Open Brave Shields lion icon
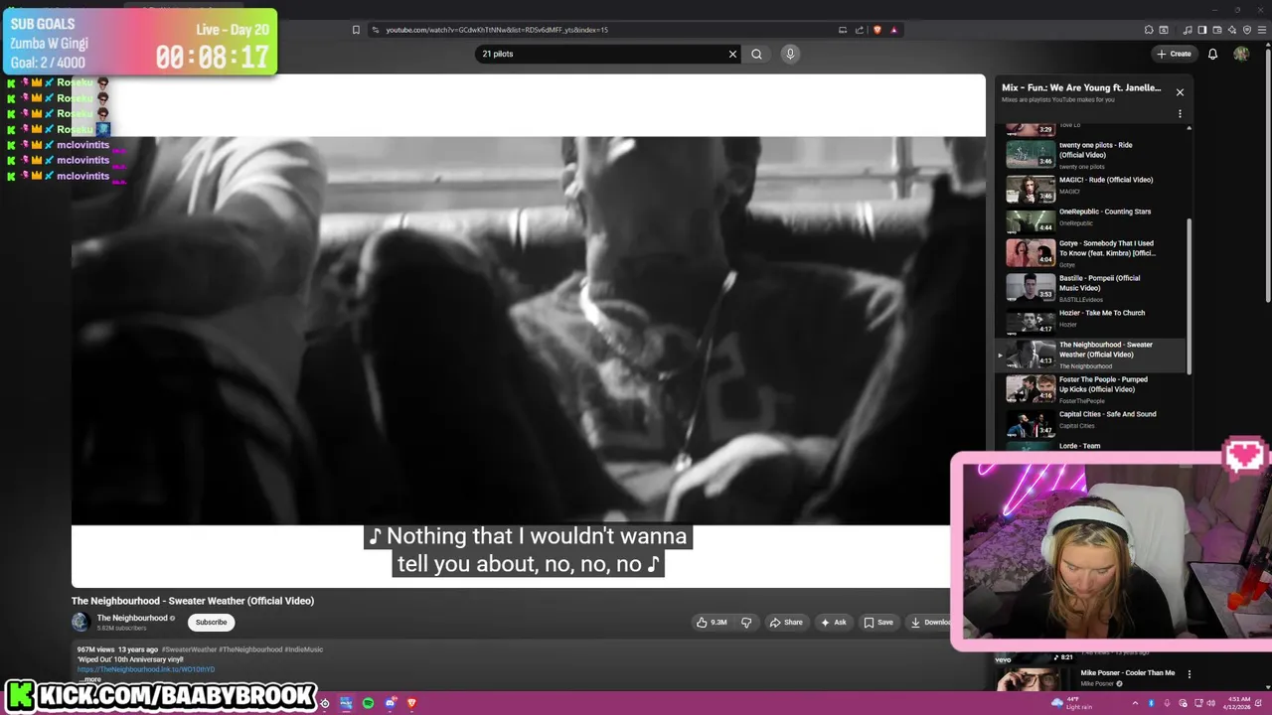The height and width of the screenshot is (715, 1272). click(x=876, y=30)
